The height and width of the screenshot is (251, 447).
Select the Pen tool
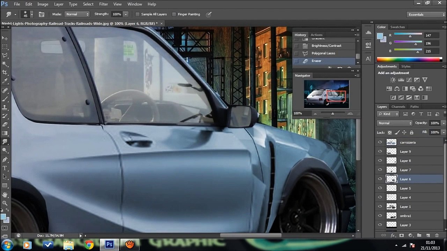(x=5, y=160)
